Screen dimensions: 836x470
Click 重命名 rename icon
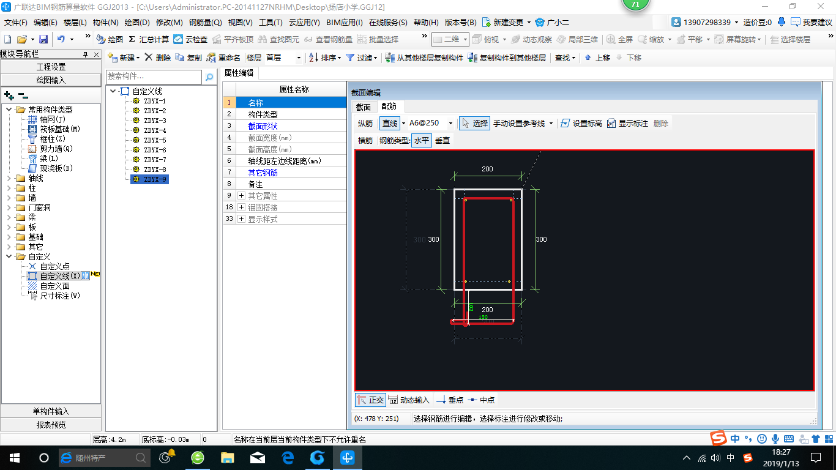click(x=224, y=58)
